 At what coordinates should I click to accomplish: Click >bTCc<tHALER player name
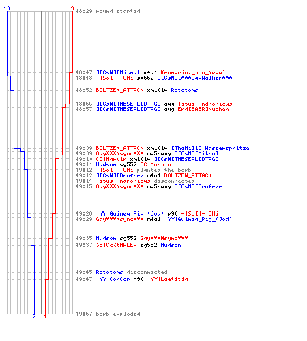(x=116, y=245)
